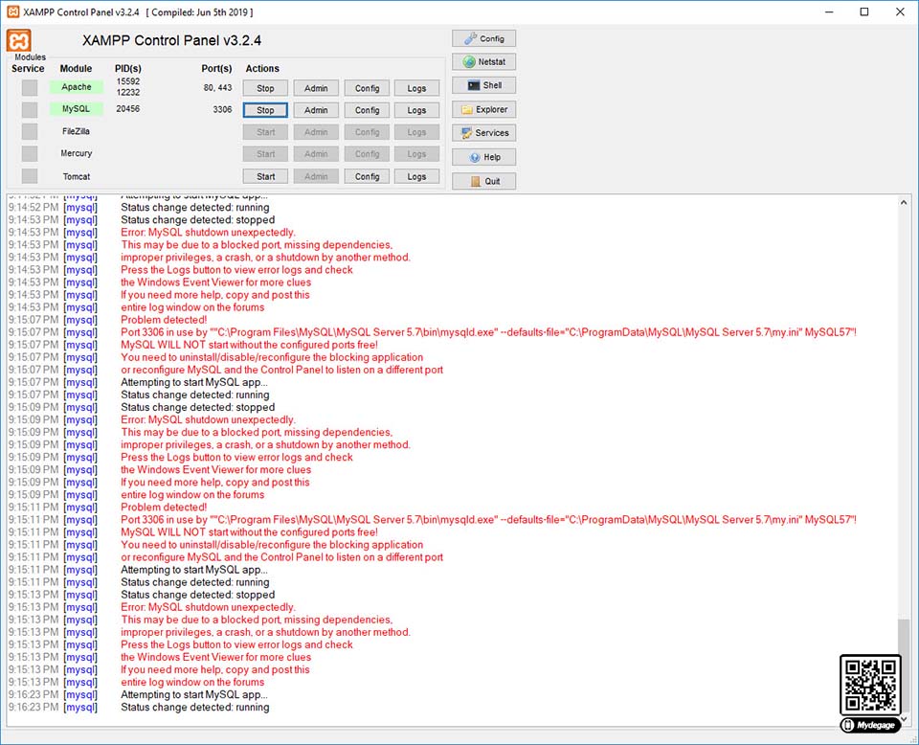Image resolution: width=919 pixels, height=745 pixels.
Task: Click the Apache ports value "80, 443"
Action: point(217,87)
